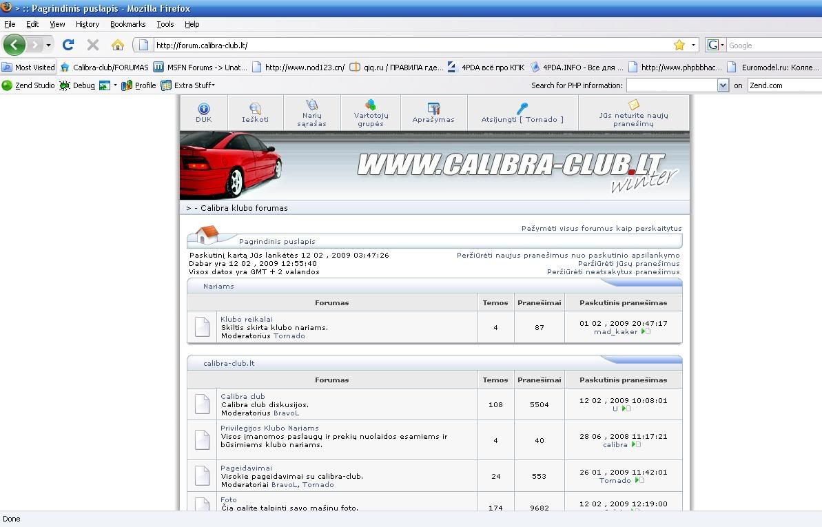Expand the PHP information search dropdown

click(723, 85)
